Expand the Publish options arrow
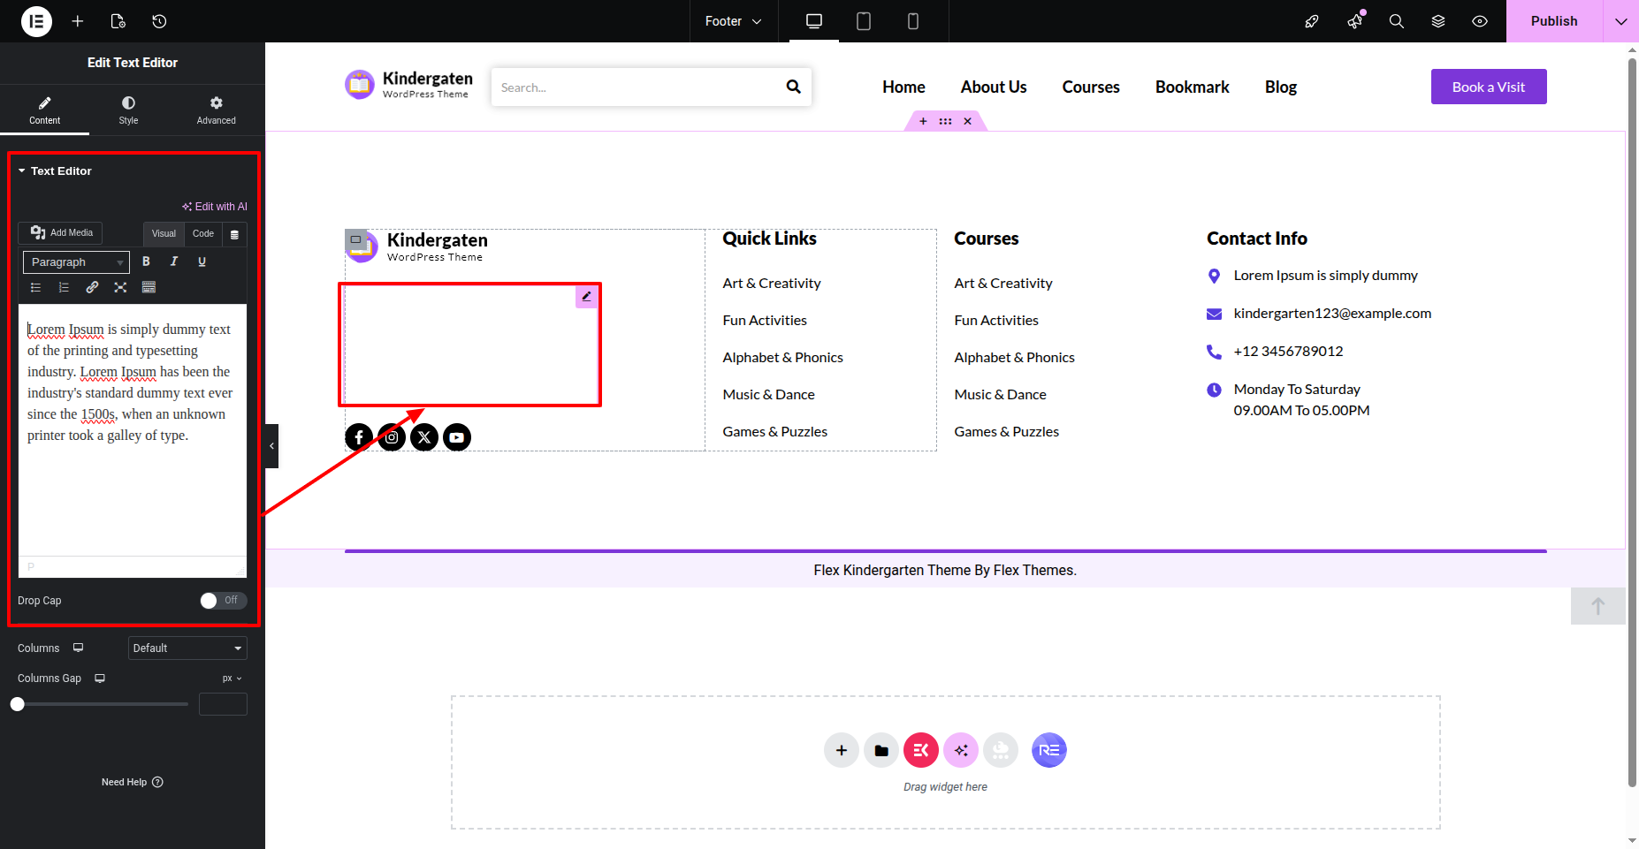This screenshot has width=1639, height=849. pos(1620,21)
